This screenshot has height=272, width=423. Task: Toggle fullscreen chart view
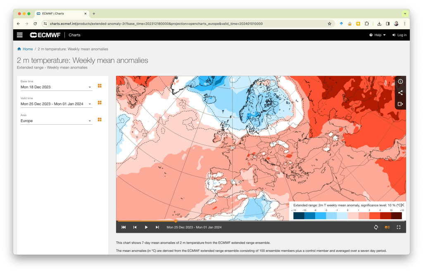[399, 227]
